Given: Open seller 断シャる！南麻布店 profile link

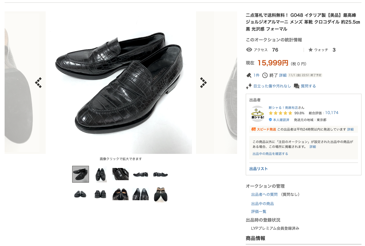Looking at the screenshot, I should (283, 108).
